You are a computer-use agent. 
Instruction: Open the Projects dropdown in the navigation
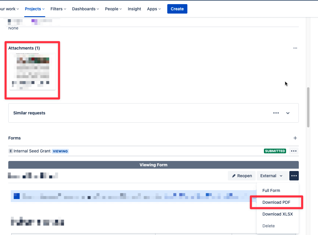point(35,9)
